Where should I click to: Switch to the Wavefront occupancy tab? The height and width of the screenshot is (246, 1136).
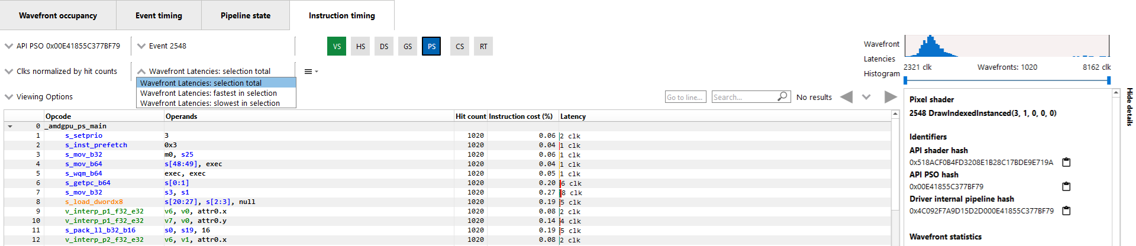pos(58,15)
